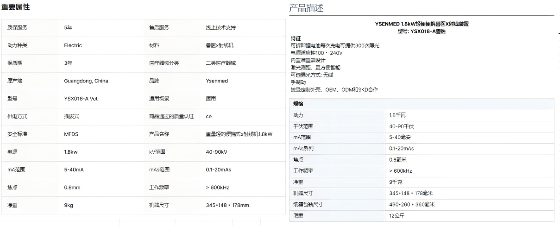Click the 产品描述 section heading

(x=306, y=8)
